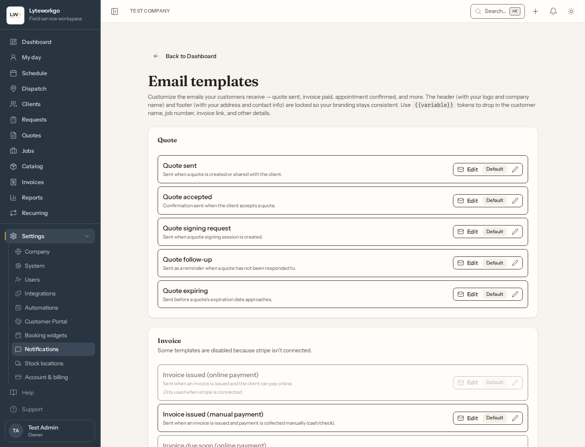
Task: Open the Test Admin profile card
Action: (x=50, y=431)
